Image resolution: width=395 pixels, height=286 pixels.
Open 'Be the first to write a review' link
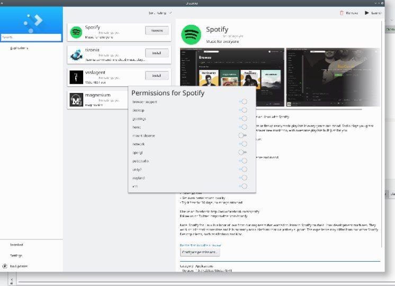coord(201,245)
